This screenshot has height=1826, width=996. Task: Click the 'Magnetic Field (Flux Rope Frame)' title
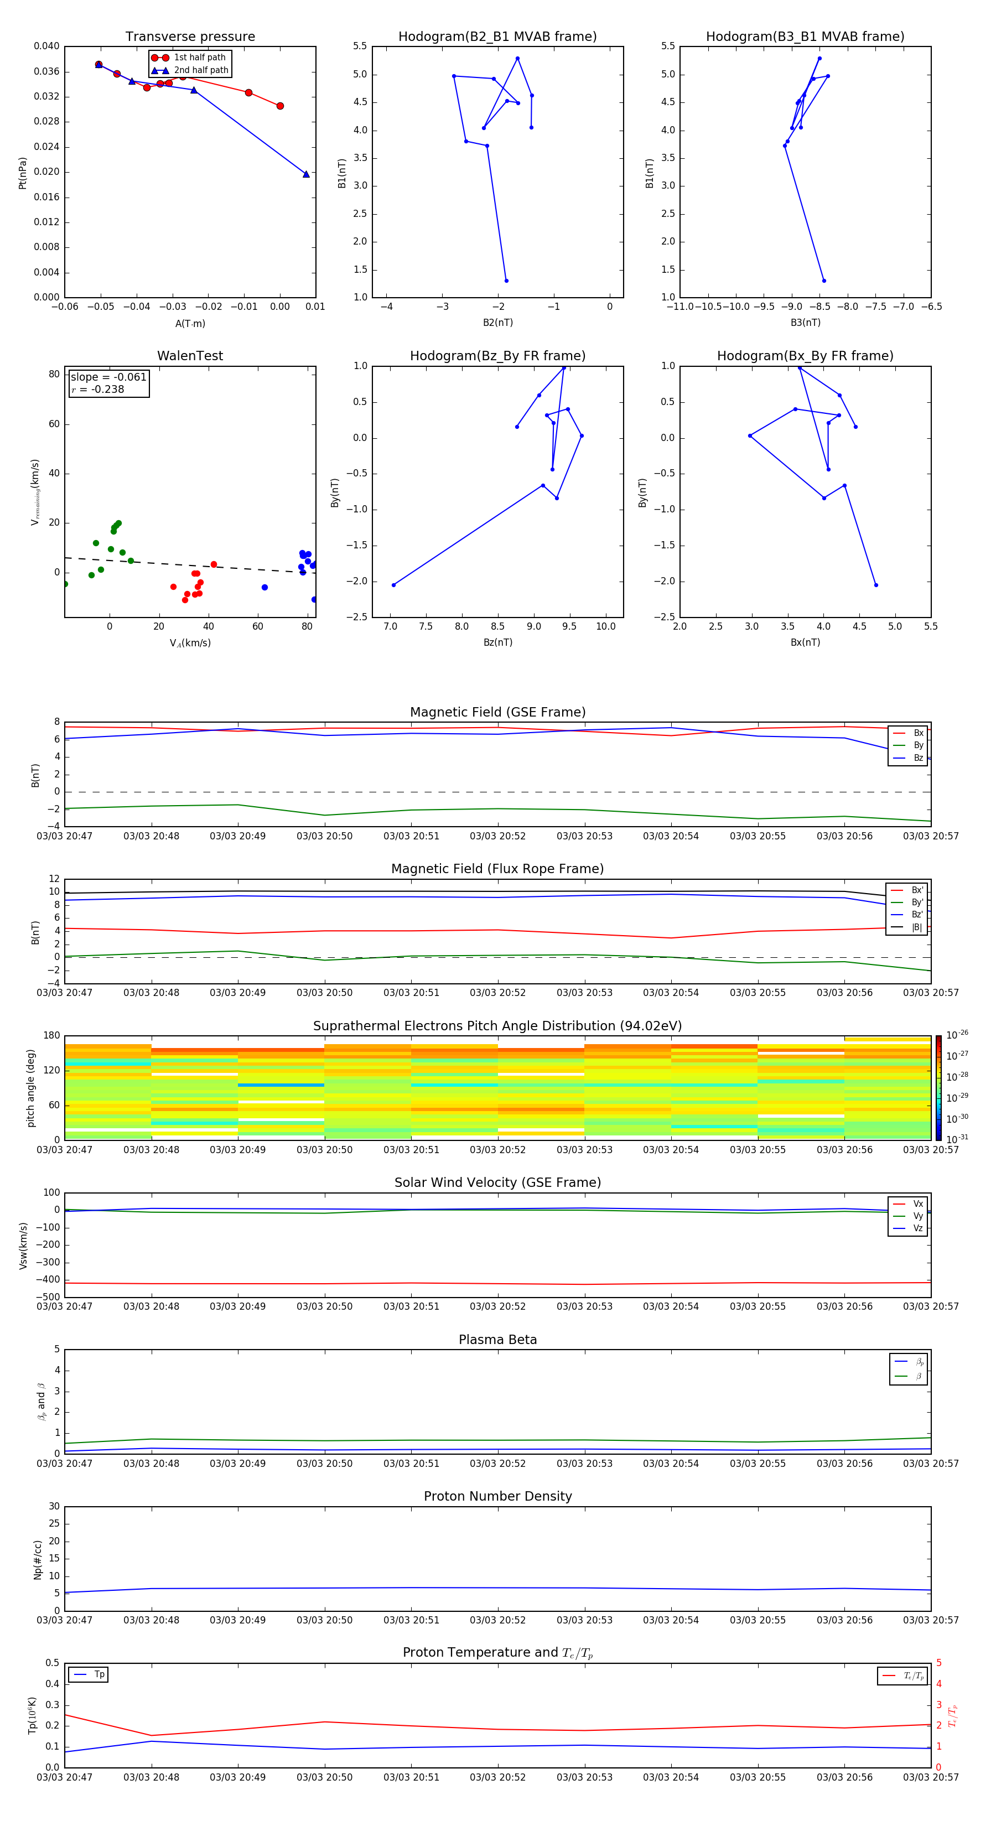[497, 869]
